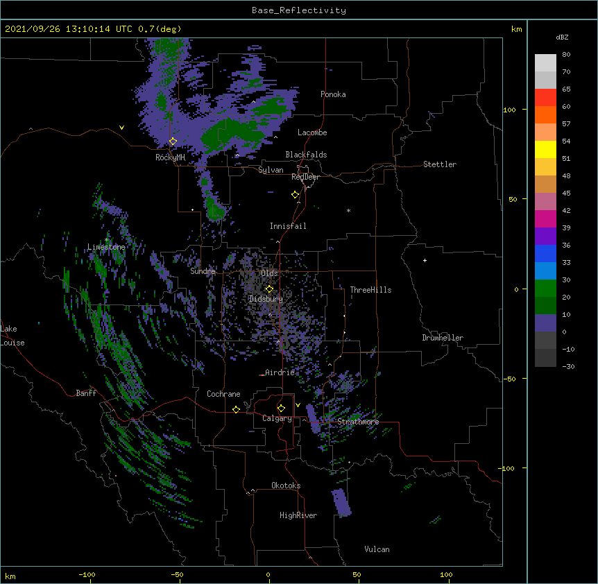The image size is (598, 584).
Task: Click the light gray 80-70 dBZ swatch
Action: (x=545, y=63)
